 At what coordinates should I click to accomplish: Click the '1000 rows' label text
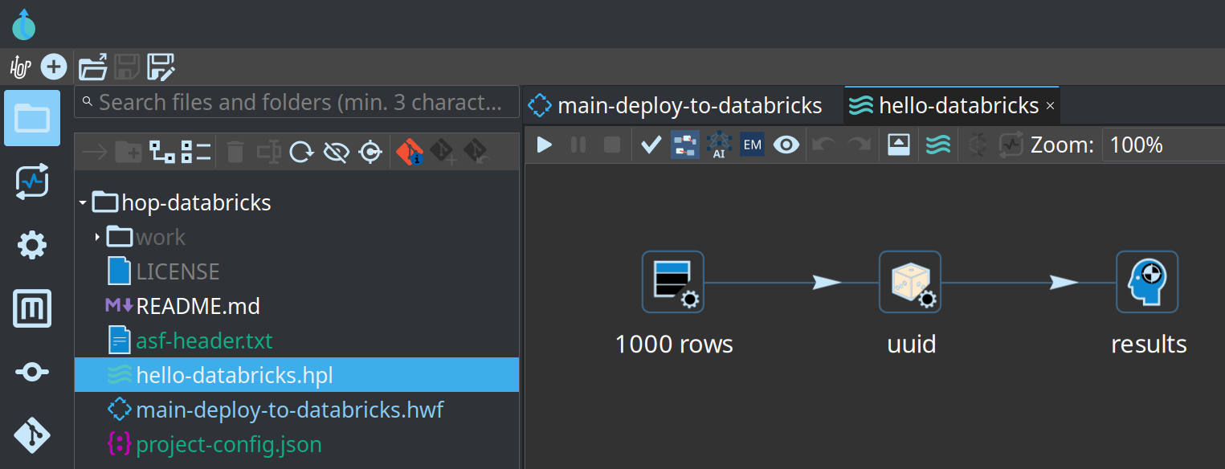tap(674, 344)
